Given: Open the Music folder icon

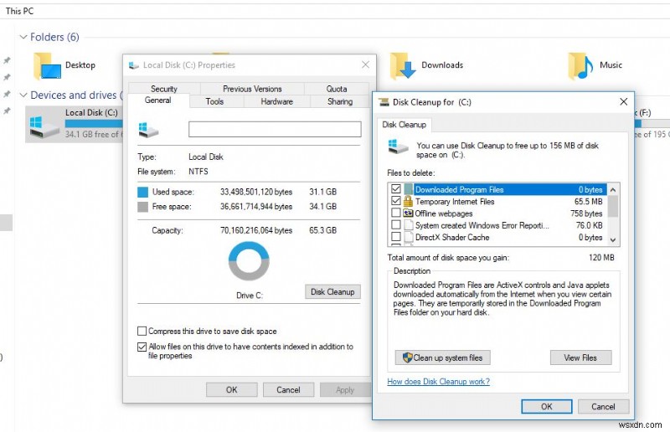Looking at the screenshot, I should (x=580, y=66).
